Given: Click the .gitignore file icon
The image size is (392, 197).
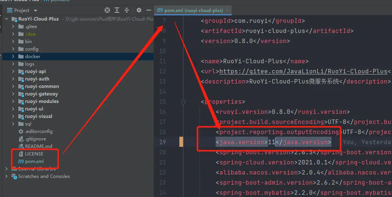Looking at the screenshot, I should coord(21,139).
